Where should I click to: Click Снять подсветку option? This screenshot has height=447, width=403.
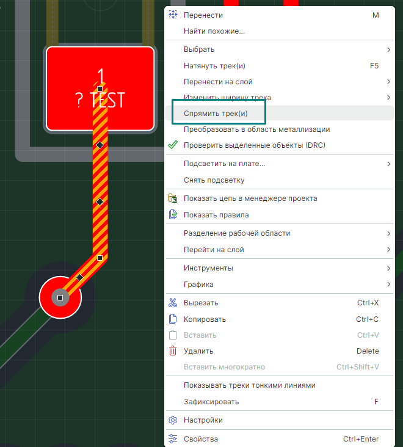pos(214,180)
